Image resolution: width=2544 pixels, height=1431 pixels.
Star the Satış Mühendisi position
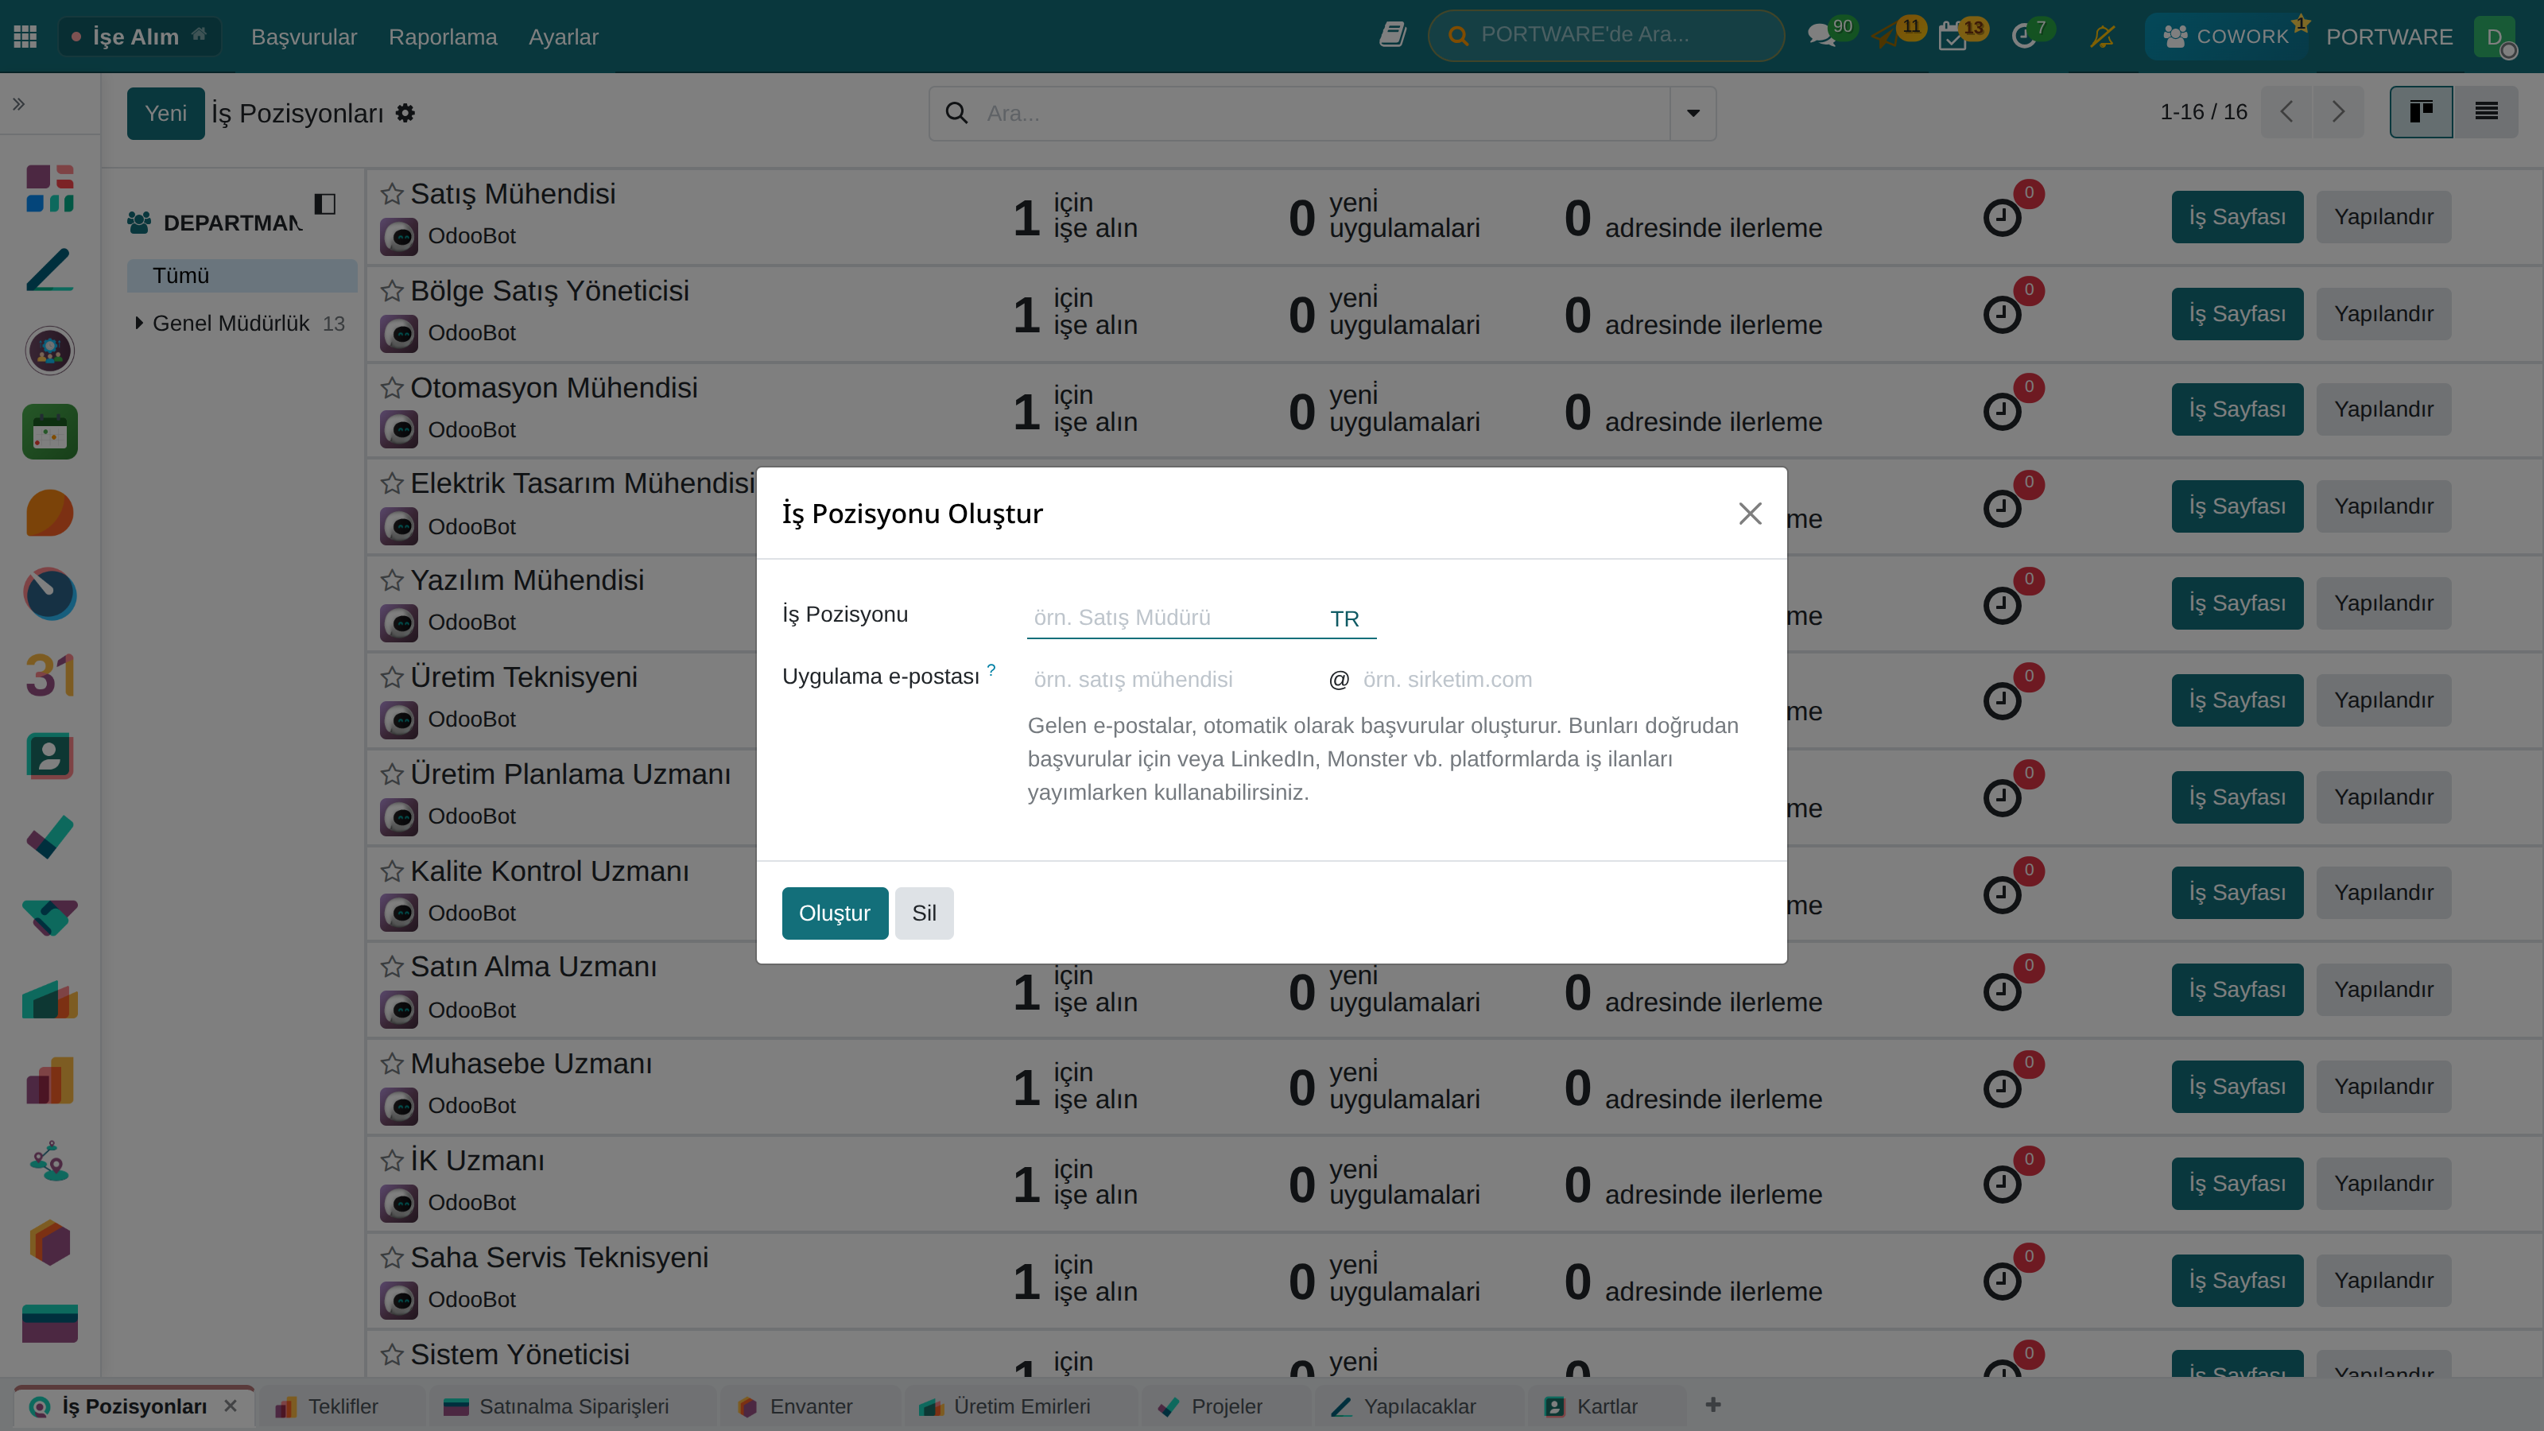pyautogui.click(x=392, y=193)
